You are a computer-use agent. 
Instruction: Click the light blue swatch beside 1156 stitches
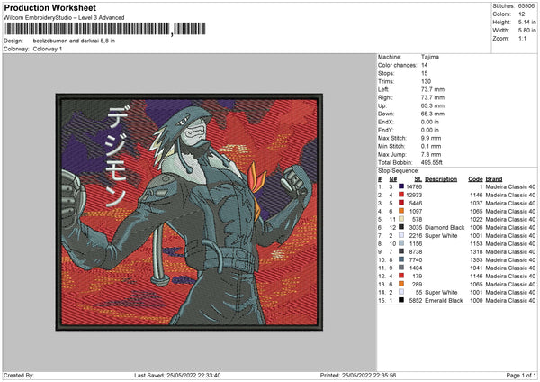pyautogui.click(x=401, y=243)
